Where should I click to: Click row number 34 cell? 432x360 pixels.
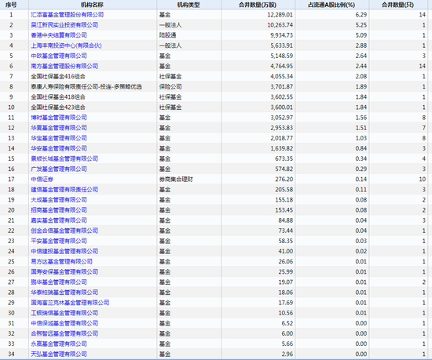click(x=11, y=354)
